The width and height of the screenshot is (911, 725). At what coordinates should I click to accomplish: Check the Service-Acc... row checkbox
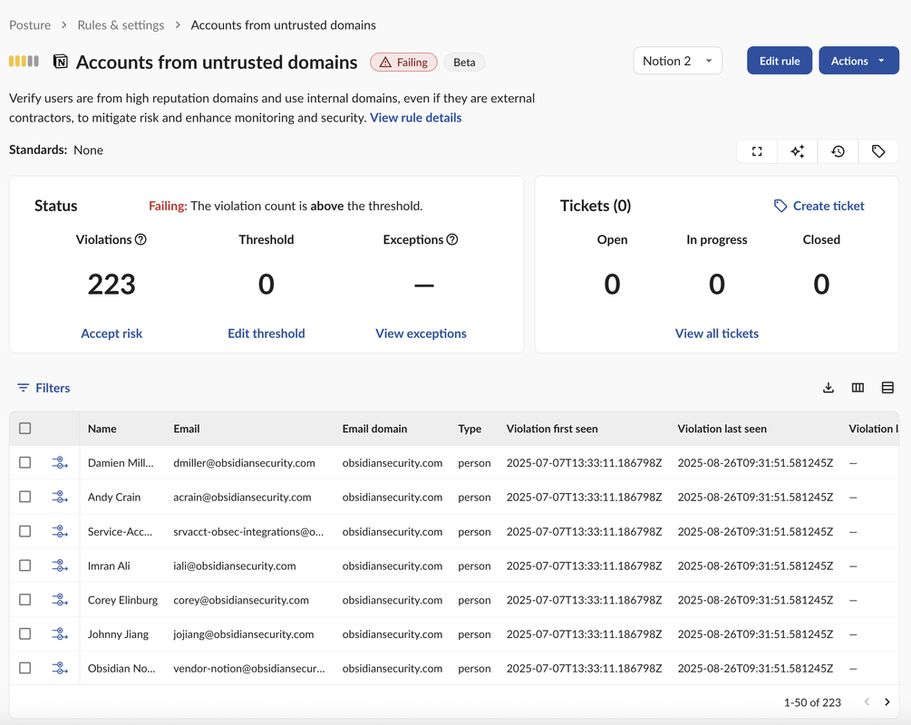click(25, 531)
